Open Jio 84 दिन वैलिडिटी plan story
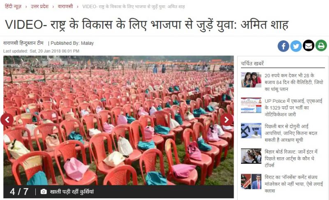329x200 pixels. coord(294,82)
